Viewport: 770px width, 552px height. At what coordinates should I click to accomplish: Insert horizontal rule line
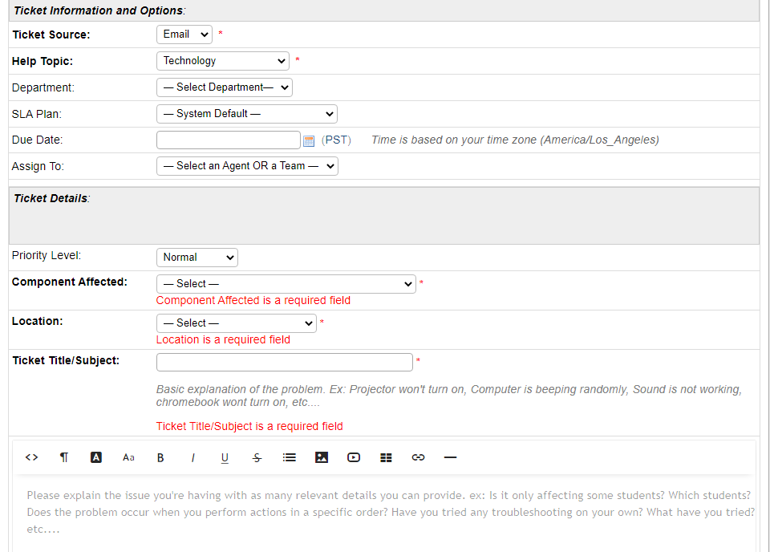coord(450,457)
